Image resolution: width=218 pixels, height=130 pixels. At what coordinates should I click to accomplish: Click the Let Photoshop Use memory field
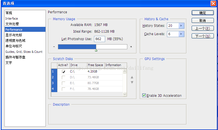pyautogui.click(x=99, y=39)
